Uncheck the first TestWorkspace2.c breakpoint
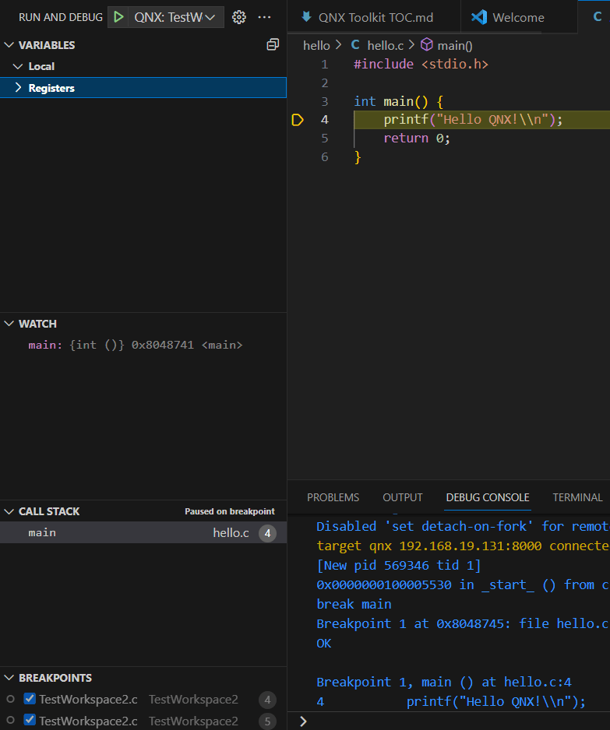Screen dimensions: 610x730 click(30, 698)
